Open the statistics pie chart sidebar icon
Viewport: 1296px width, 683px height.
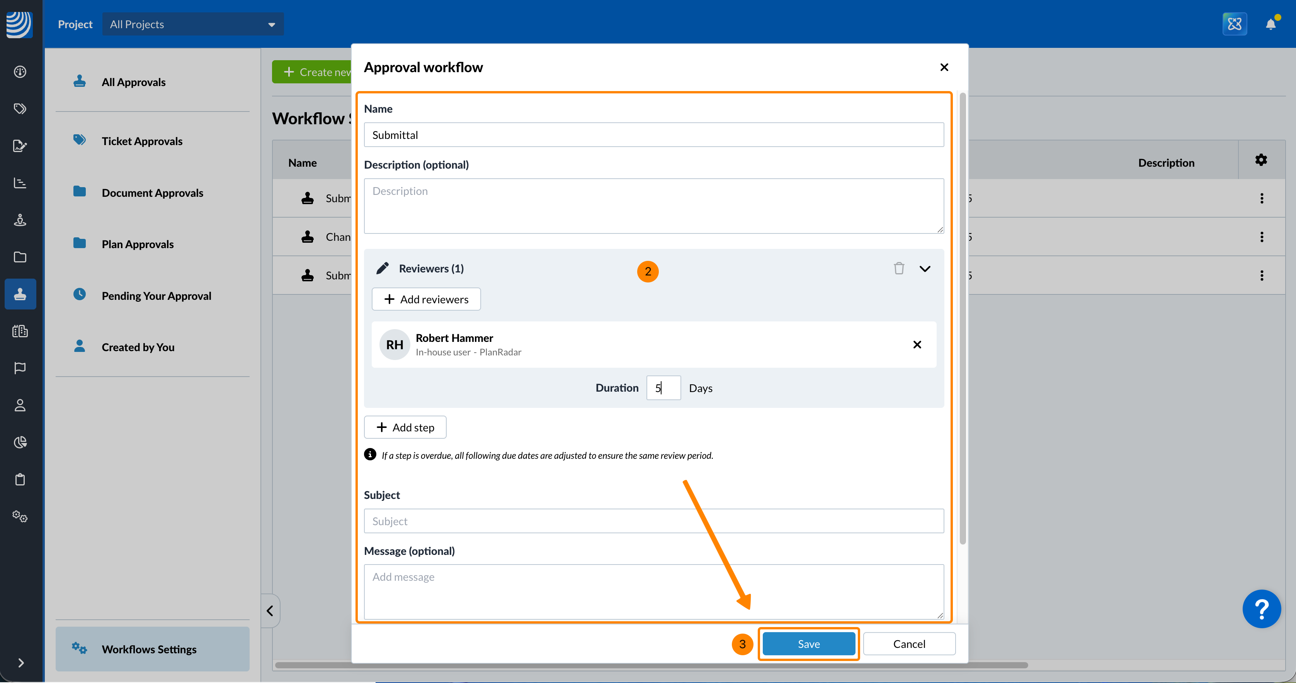[x=20, y=442]
